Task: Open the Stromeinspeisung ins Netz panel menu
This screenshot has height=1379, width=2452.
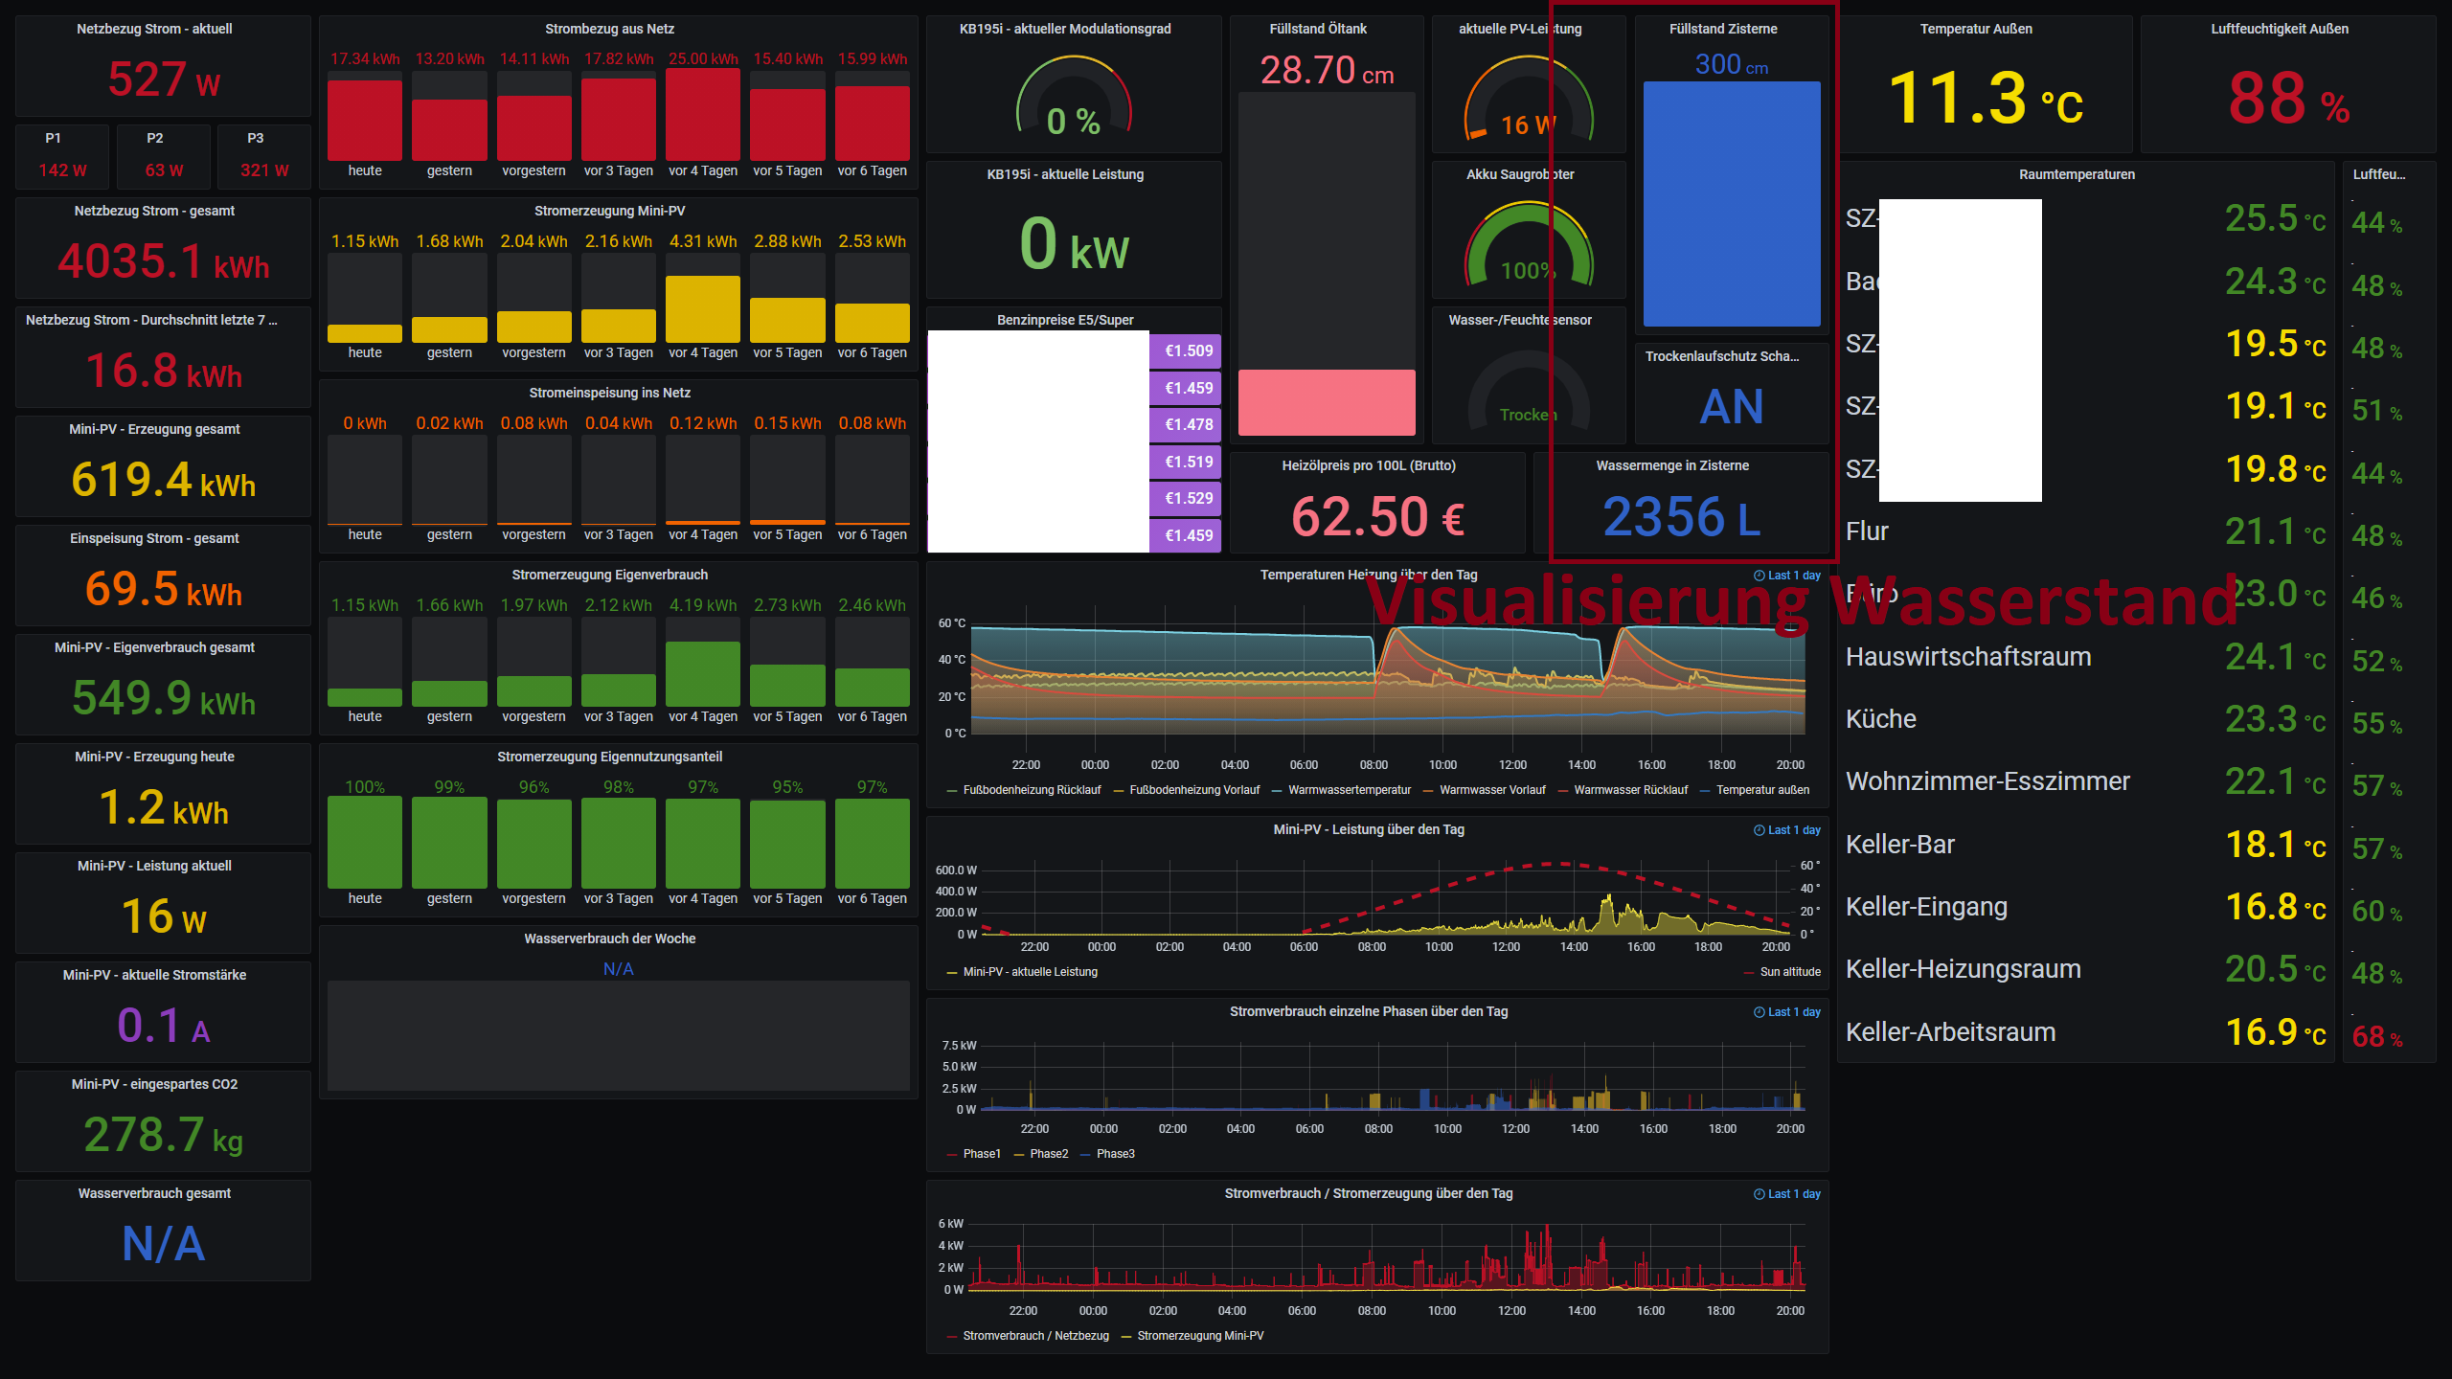Action: click(610, 394)
